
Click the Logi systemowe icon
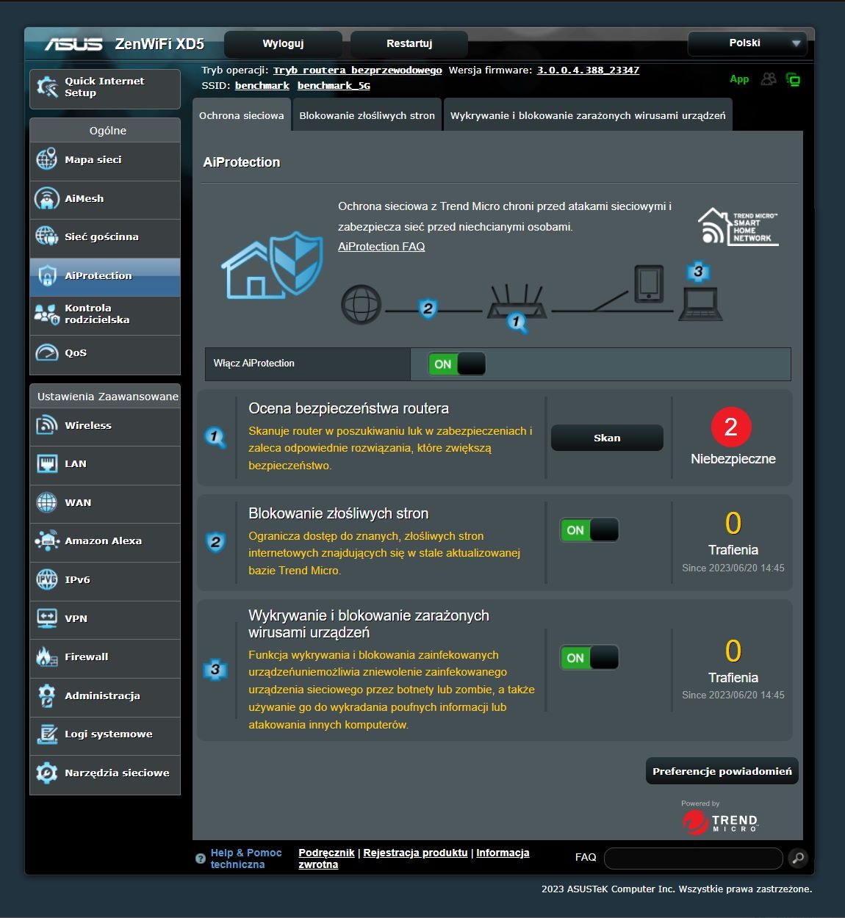click(x=47, y=734)
